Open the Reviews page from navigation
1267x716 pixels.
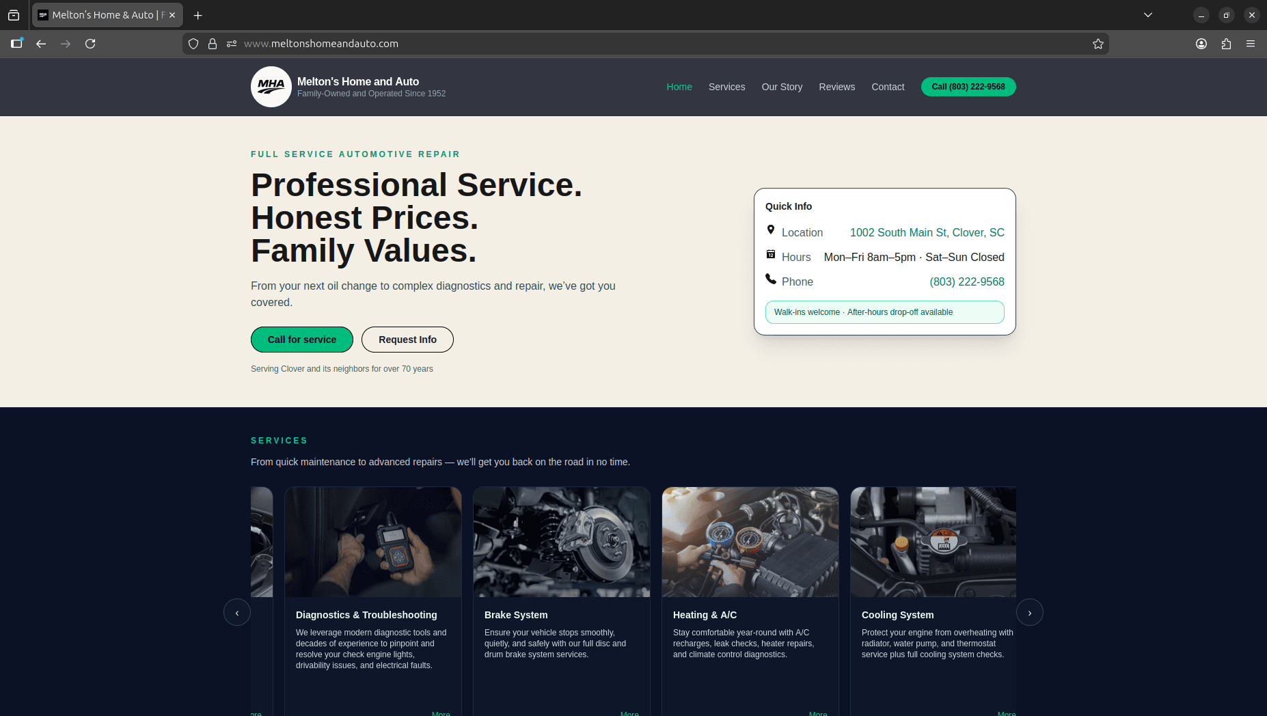[x=836, y=87]
